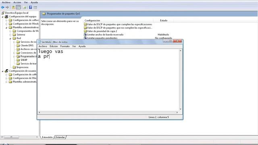Open Formato menu in Bloc de notas
258x145 pixels.
(x=65, y=46)
